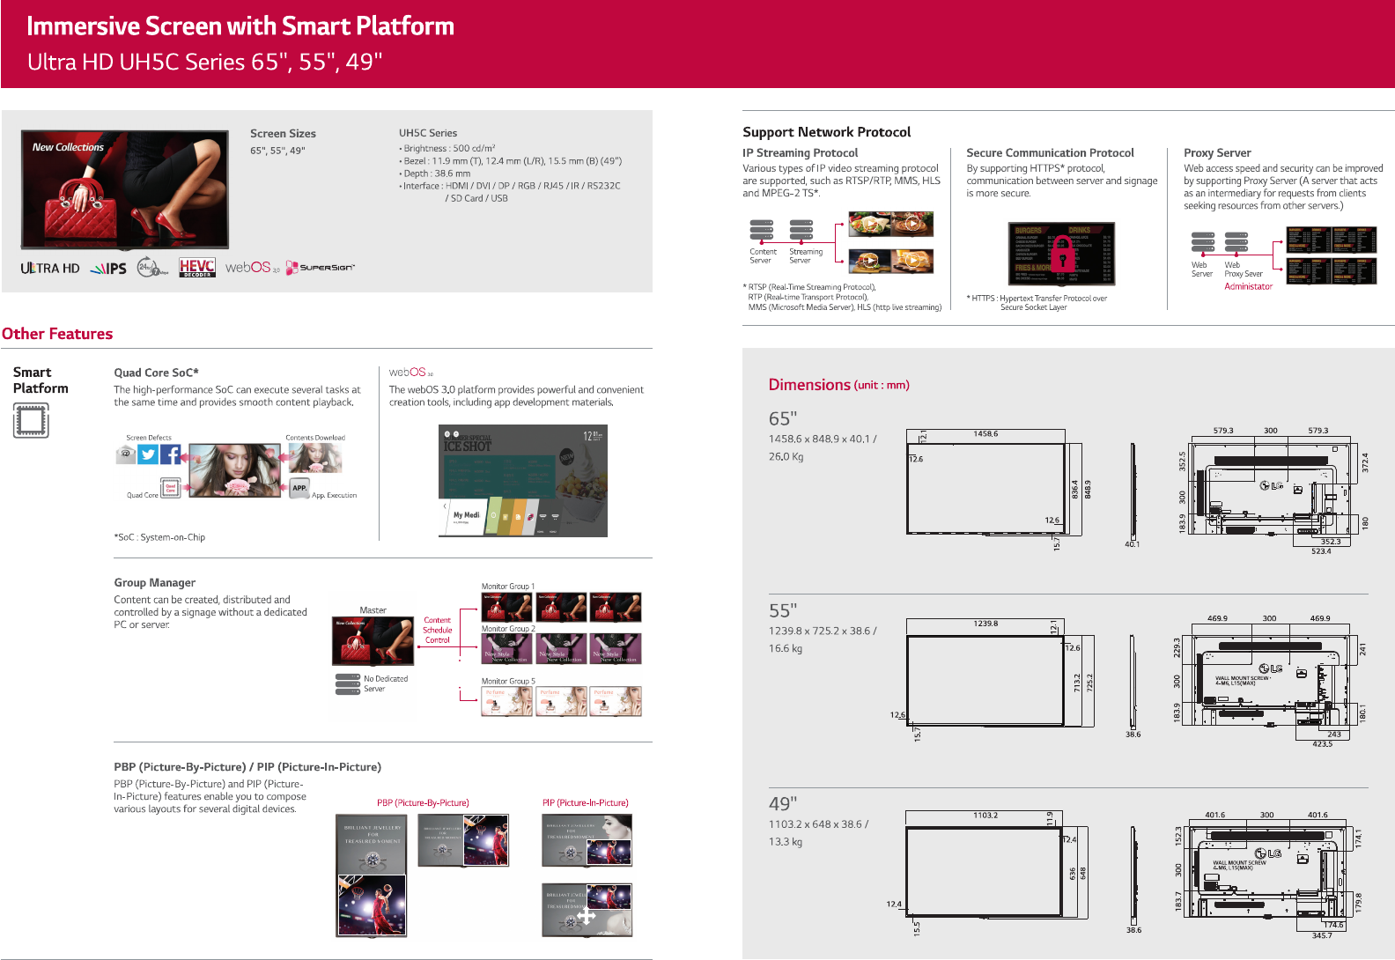Click the move-arrows cursor on the PIP image
Viewport: 1395px width, 960px height.
pyautogui.click(x=587, y=916)
